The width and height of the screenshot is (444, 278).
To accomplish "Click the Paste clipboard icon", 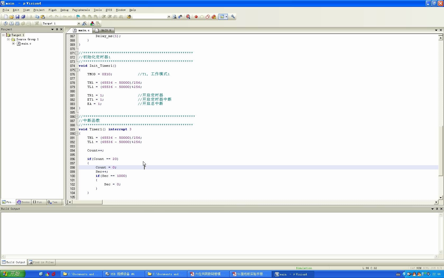I will (x=43, y=17).
